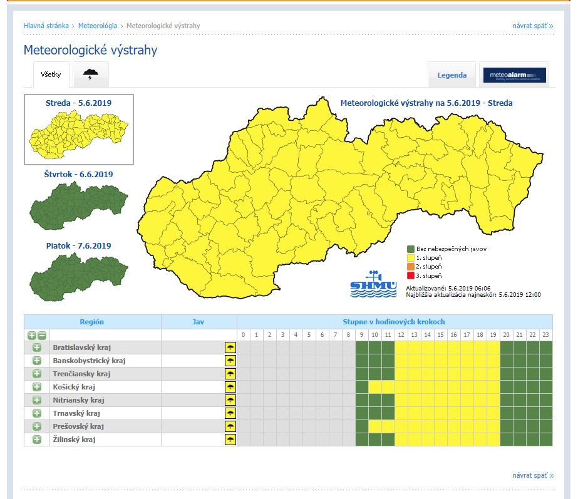Collapse all regions with the minus icon

(x=41, y=336)
